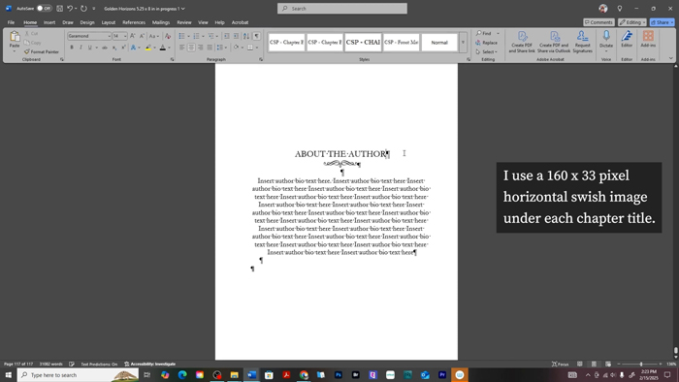Screen dimensions: 679x382
Task: Switch to the References tab
Action: [x=134, y=22]
